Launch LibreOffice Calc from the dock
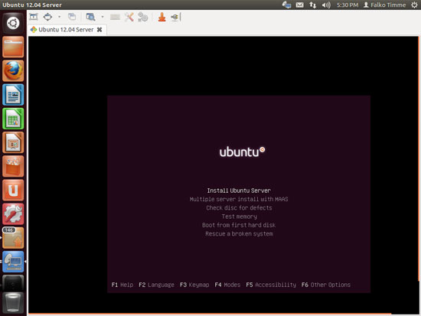The image size is (421, 316). click(13, 119)
